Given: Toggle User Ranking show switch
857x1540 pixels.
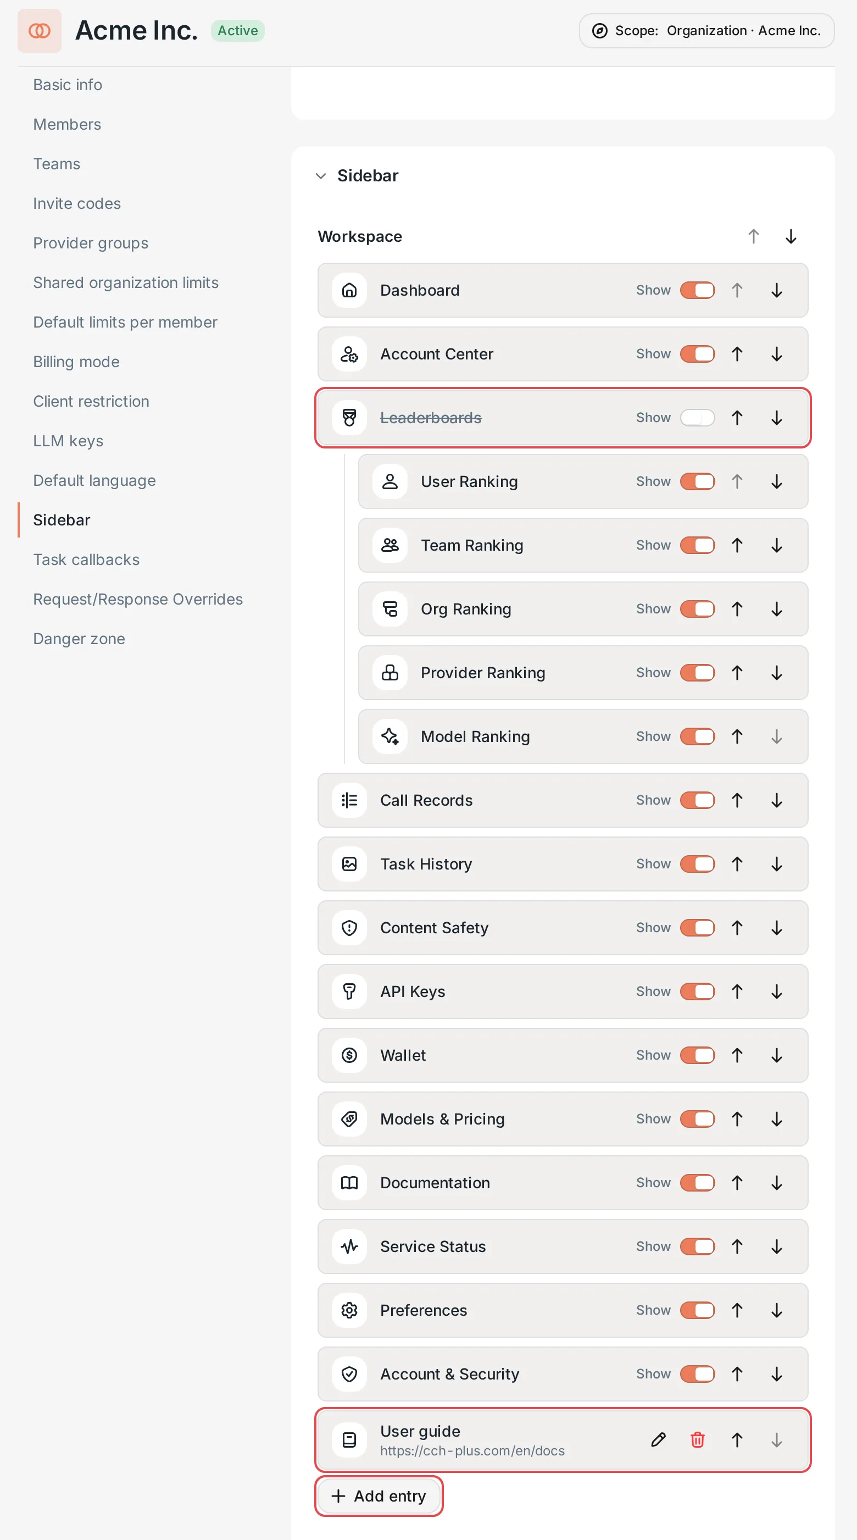Looking at the screenshot, I should (x=698, y=481).
